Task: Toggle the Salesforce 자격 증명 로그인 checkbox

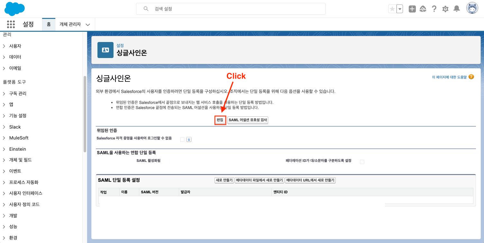Action: (182, 139)
